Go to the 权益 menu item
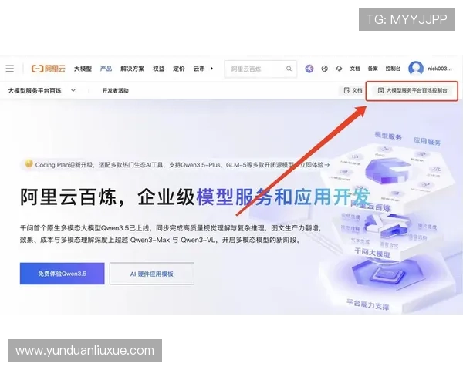This screenshot has height=370, width=463. [x=158, y=69]
